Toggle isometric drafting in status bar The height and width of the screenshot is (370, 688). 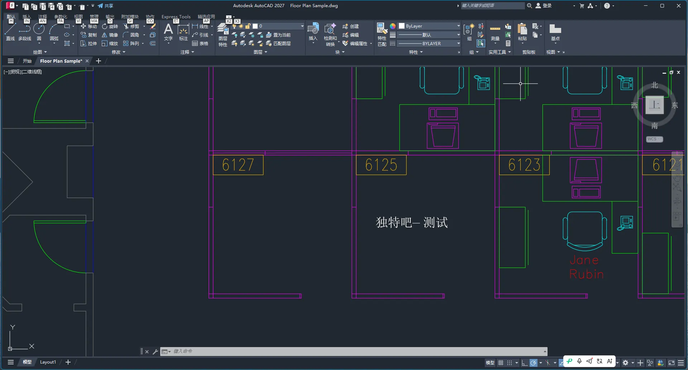pyautogui.click(x=548, y=362)
